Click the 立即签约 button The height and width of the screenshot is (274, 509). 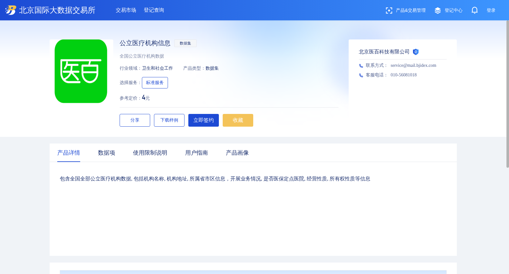point(204,120)
